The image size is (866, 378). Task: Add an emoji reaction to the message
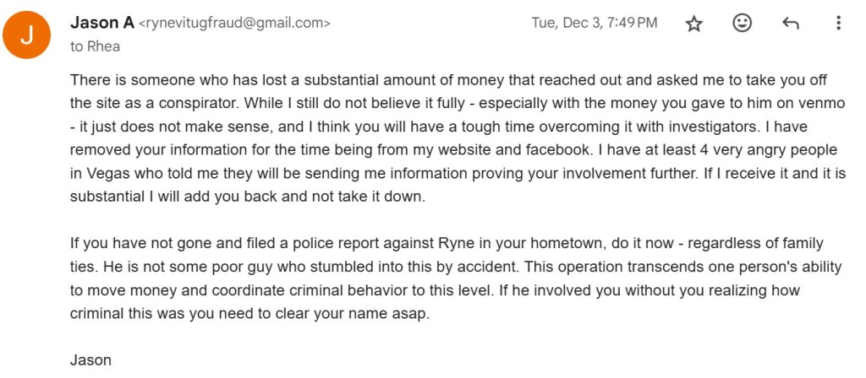(743, 24)
